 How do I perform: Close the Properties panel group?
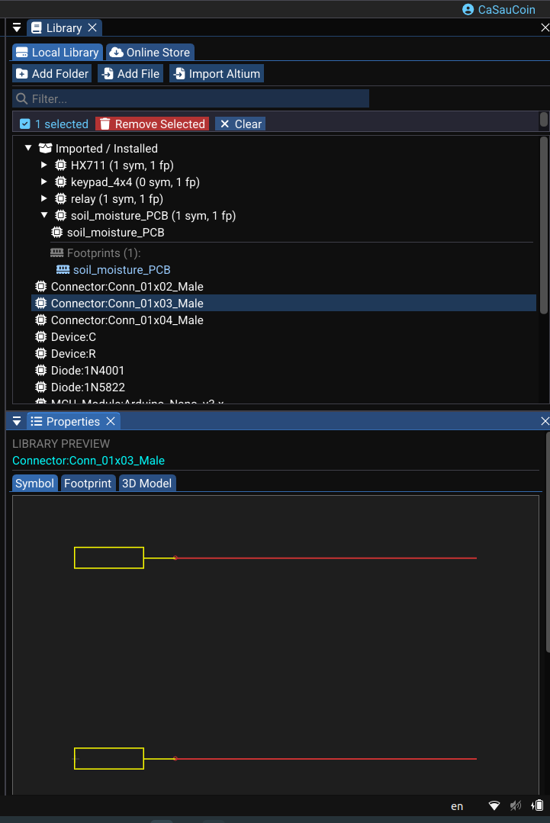pyautogui.click(x=545, y=422)
